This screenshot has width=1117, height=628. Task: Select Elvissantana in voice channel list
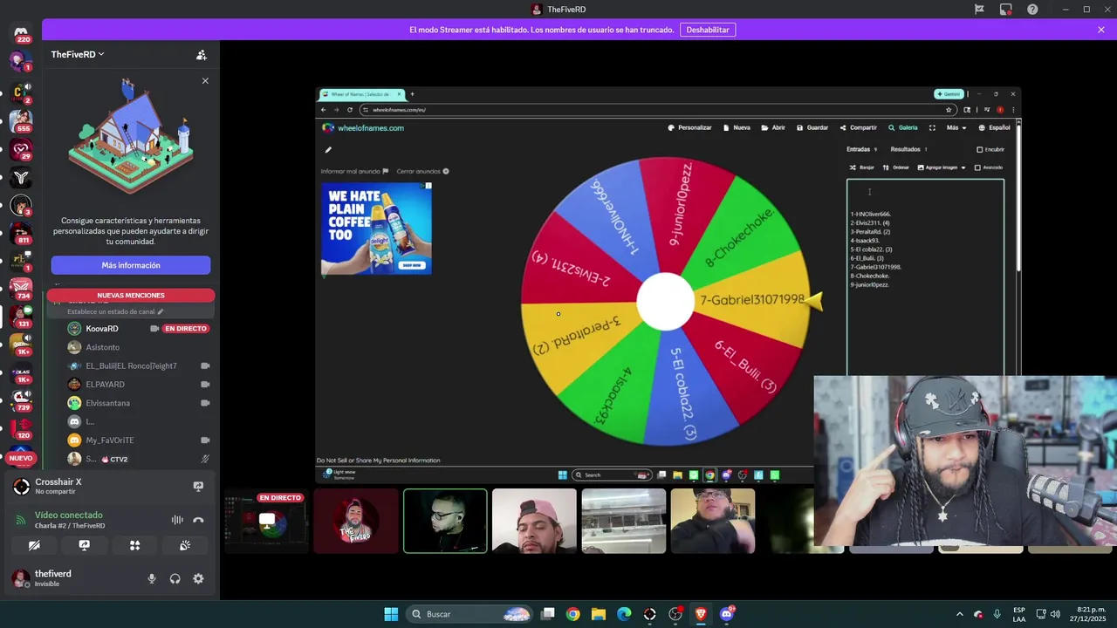point(140,403)
